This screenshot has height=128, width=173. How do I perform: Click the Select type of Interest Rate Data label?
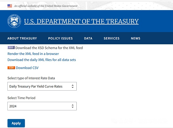pos(31,78)
